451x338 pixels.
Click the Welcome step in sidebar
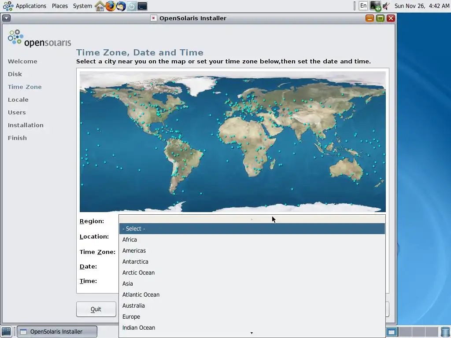[x=22, y=61]
